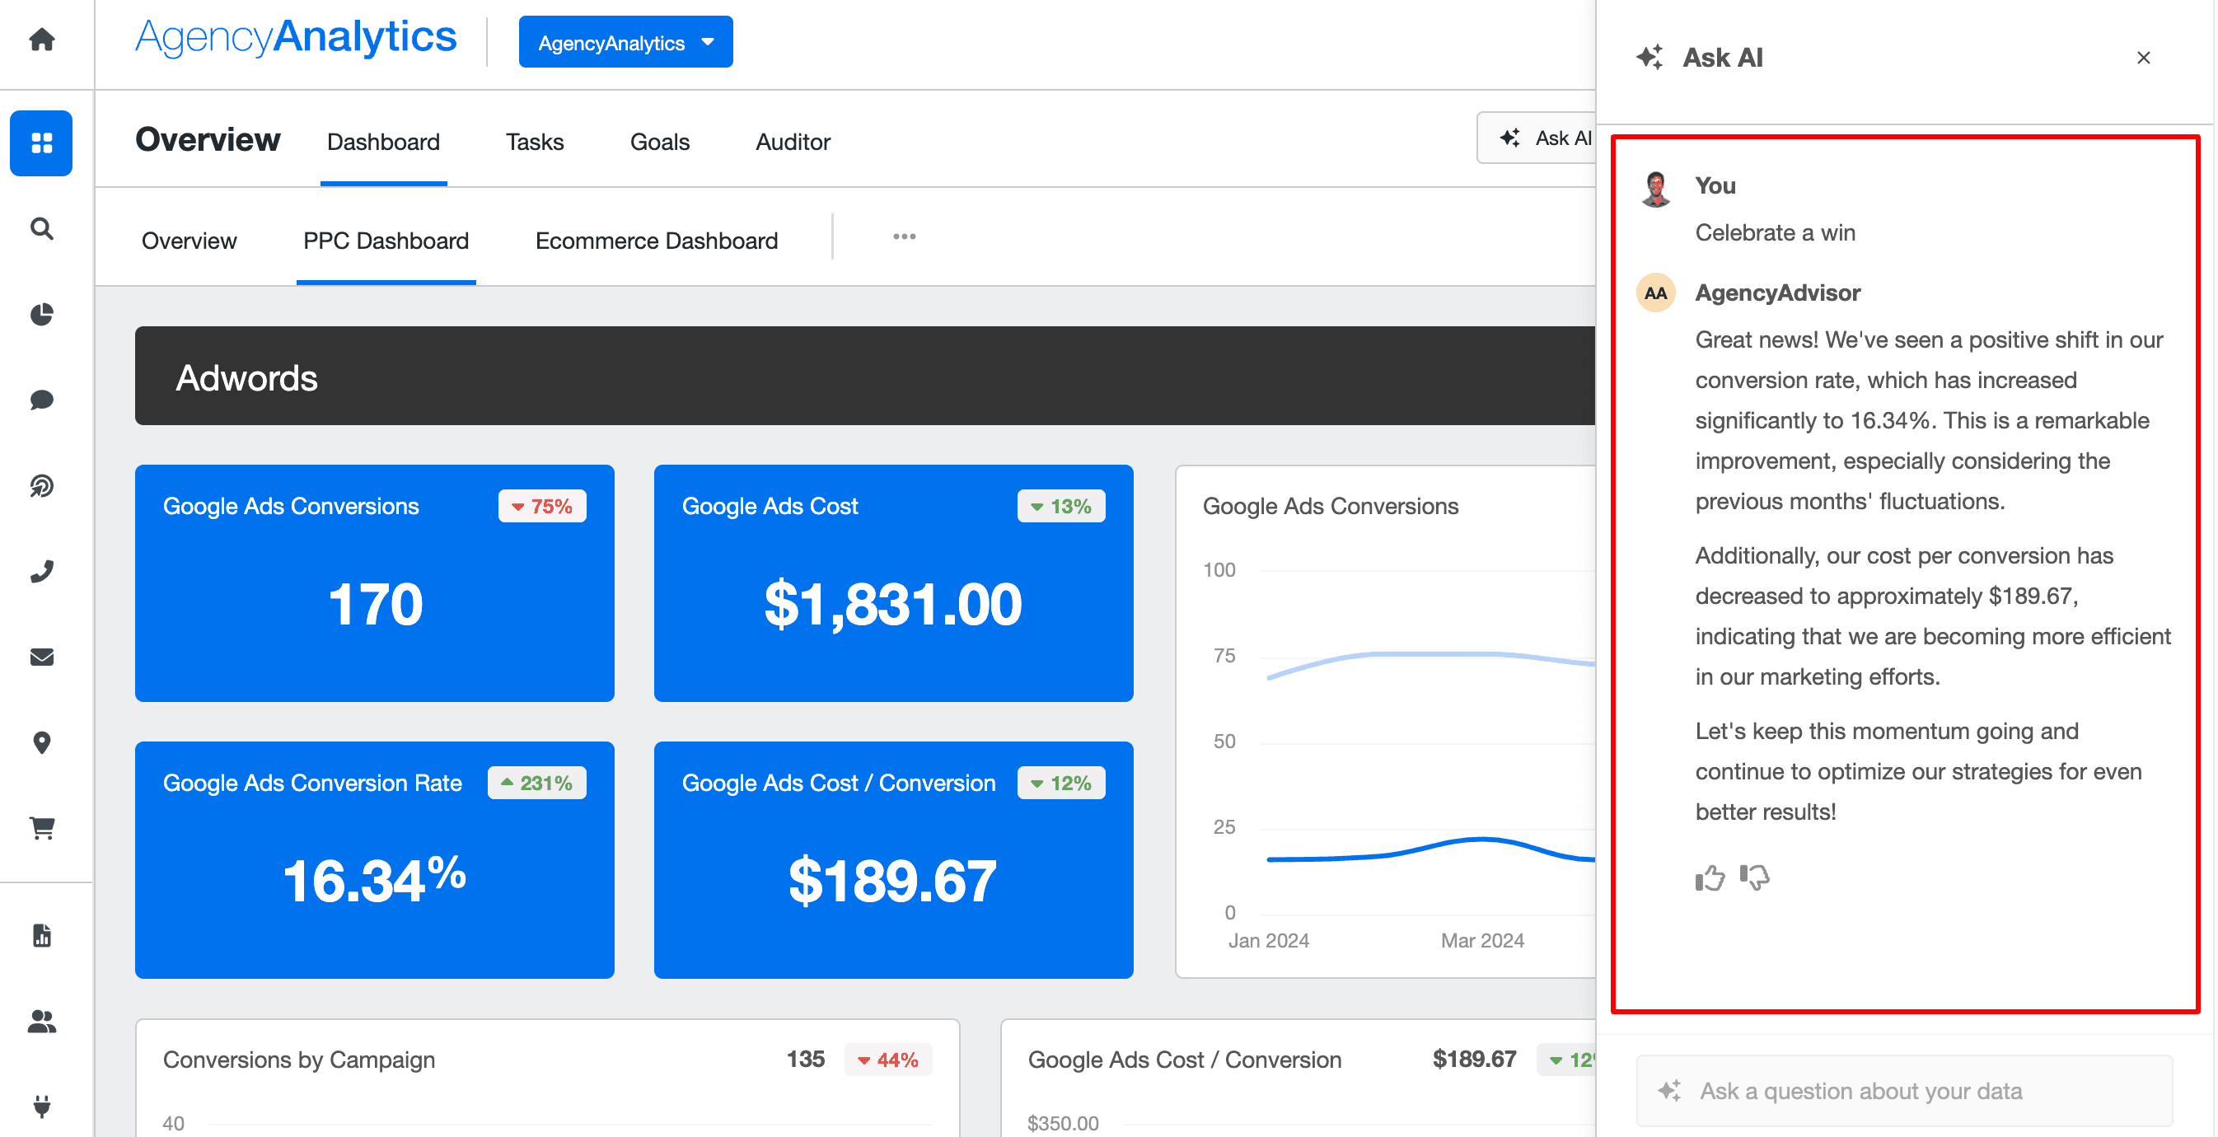Click the Google Ads Conversion Rate widget
Screen dimensions: 2218x1137
(375, 859)
